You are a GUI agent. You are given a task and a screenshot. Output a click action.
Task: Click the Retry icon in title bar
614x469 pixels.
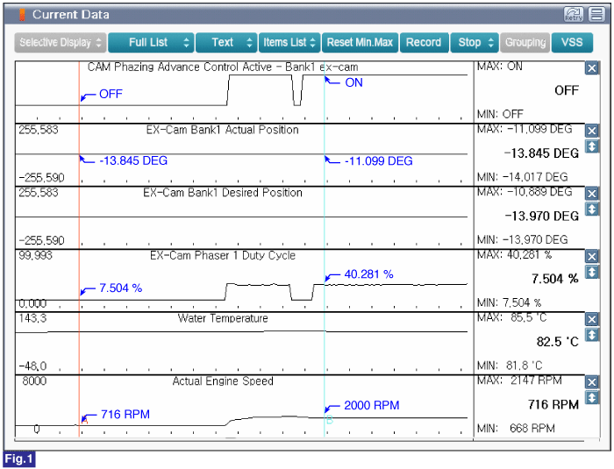574,15
